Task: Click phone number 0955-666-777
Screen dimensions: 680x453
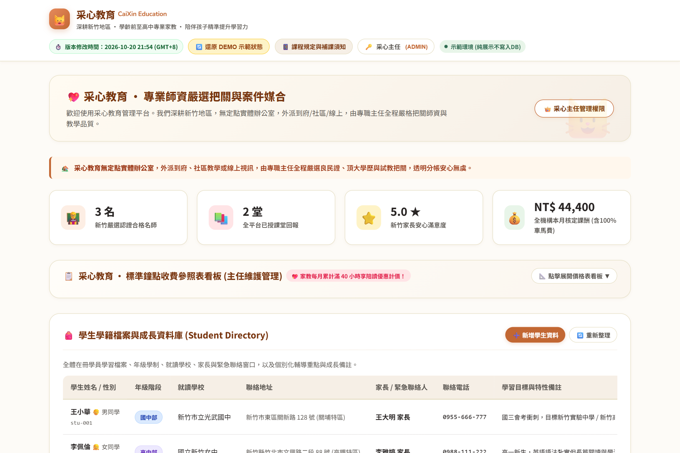Action: [465, 417]
